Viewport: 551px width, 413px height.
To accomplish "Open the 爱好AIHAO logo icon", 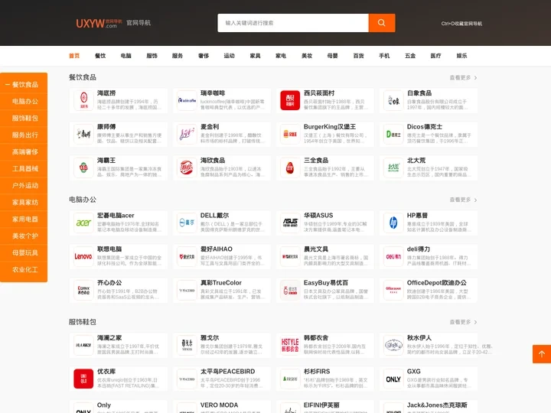I will 187,256.
